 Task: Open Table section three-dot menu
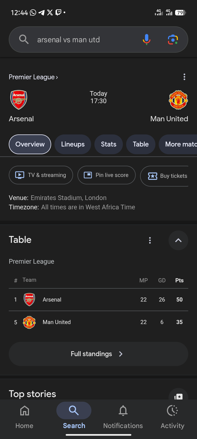pos(150,240)
